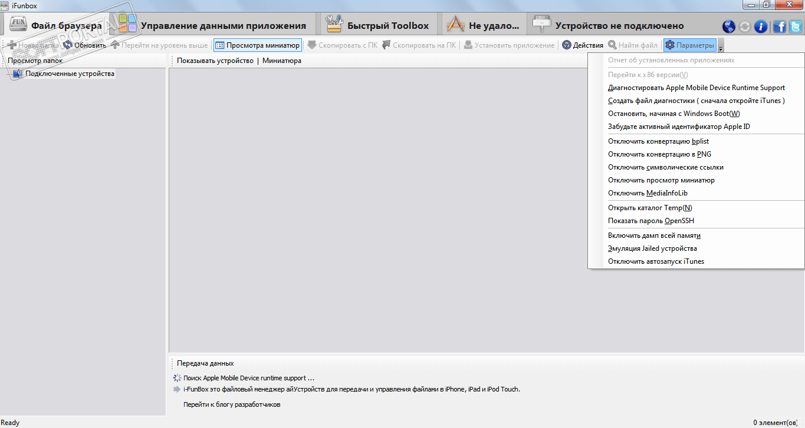Click Миниатюра column header

(282, 61)
